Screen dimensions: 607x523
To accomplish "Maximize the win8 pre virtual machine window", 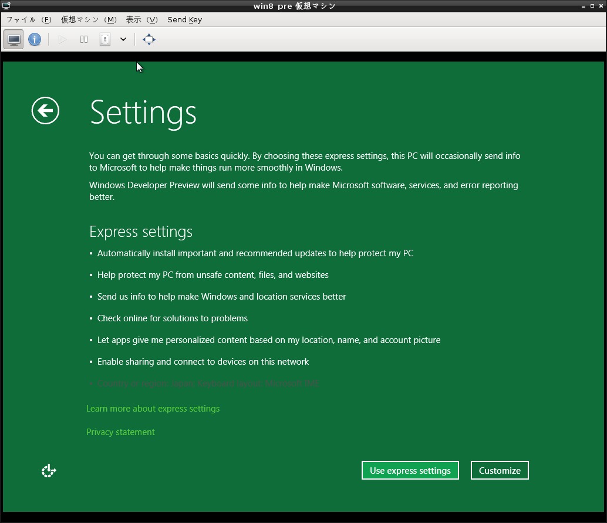I will point(592,6).
